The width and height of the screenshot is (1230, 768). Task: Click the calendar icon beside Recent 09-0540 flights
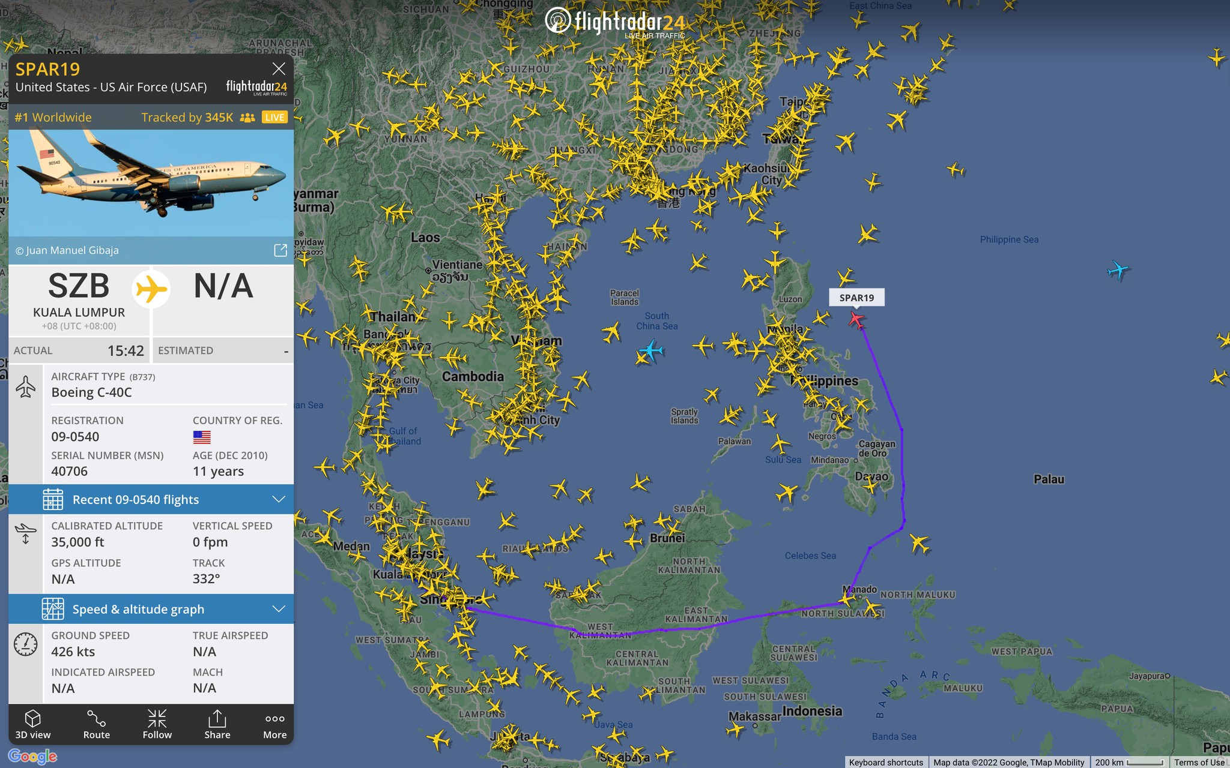(x=53, y=499)
